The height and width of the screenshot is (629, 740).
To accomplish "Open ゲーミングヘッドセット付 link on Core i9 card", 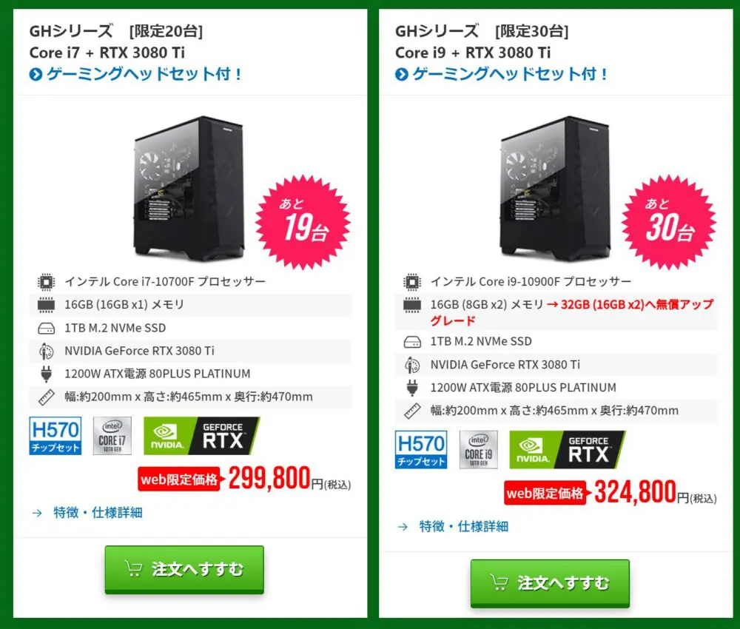I will click(x=501, y=74).
